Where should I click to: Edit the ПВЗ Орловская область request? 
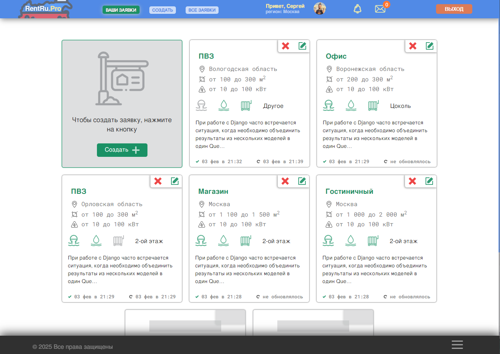coord(175,181)
